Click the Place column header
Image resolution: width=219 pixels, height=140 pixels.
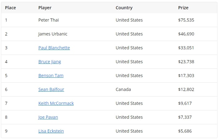11,8
